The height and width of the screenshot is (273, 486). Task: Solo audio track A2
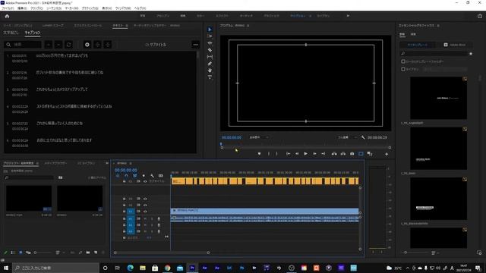(x=152, y=225)
